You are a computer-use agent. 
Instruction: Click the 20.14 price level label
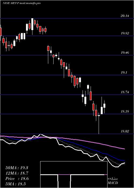pos(125,16)
